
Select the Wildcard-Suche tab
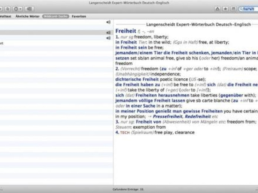pyautogui.click(x=56, y=16)
